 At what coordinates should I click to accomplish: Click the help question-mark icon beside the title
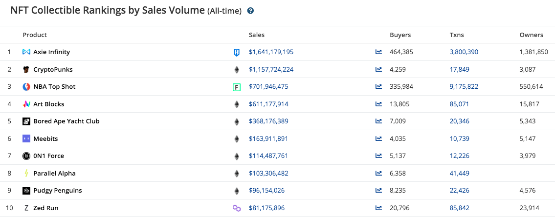tap(250, 11)
